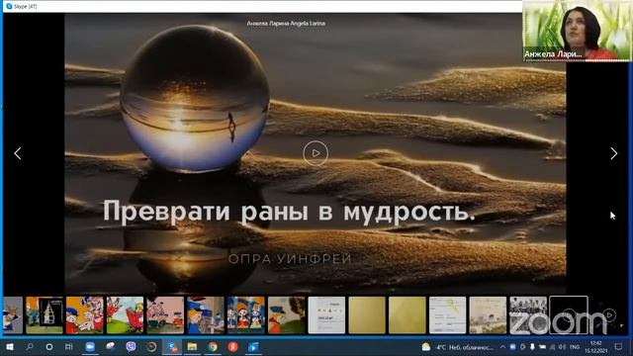
Task: Open the blue app icon right of Yandex
Action: (x=253, y=347)
